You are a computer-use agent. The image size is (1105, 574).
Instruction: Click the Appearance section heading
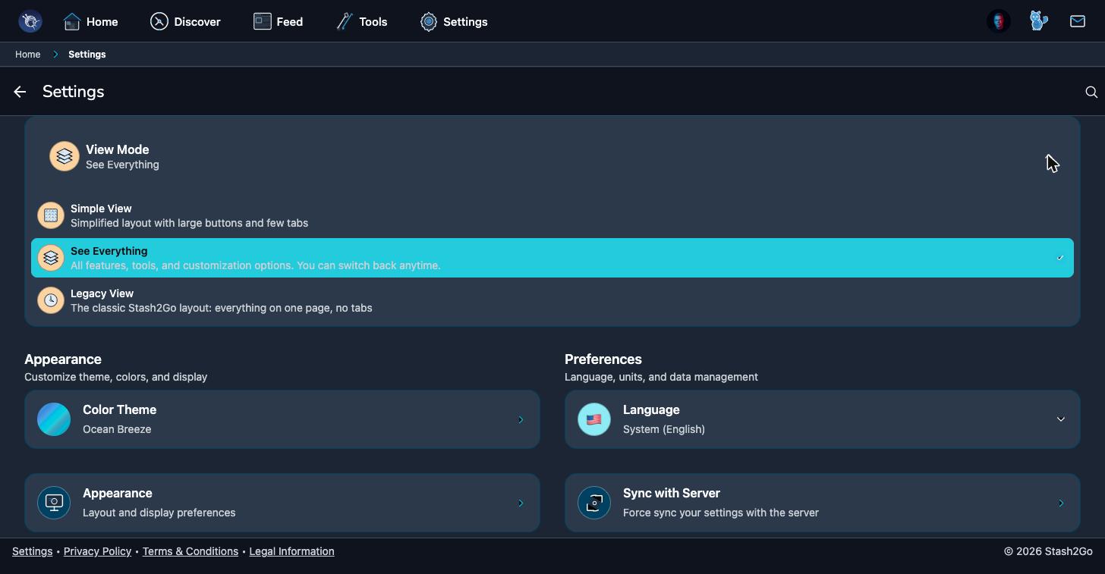[63, 359]
